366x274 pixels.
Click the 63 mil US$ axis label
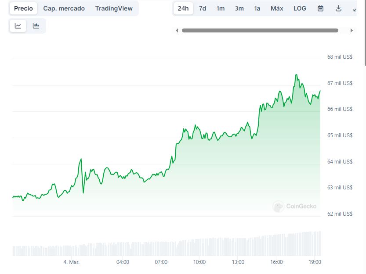[340, 188]
